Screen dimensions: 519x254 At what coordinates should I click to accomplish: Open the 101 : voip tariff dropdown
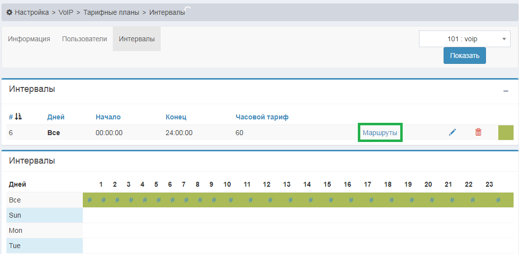pyautogui.click(x=464, y=39)
